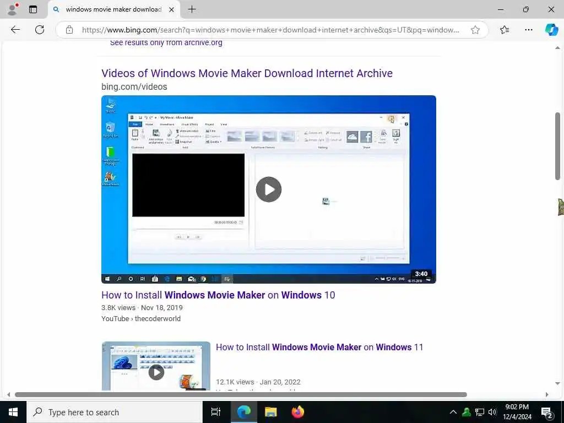View site information lock icon
Image resolution: width=564 pixels, height=423 pixels.
click(69, 30)
